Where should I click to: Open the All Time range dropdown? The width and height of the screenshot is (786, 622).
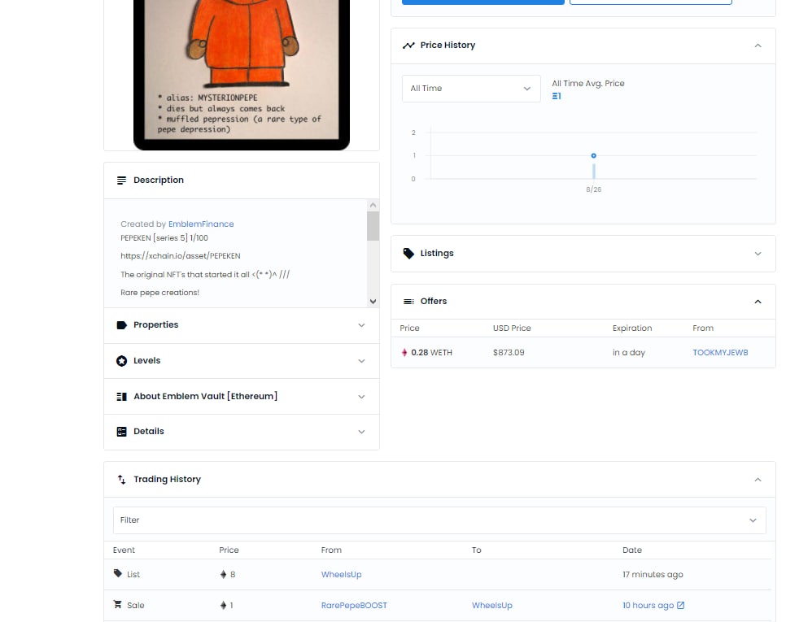(x=471, y=89)
